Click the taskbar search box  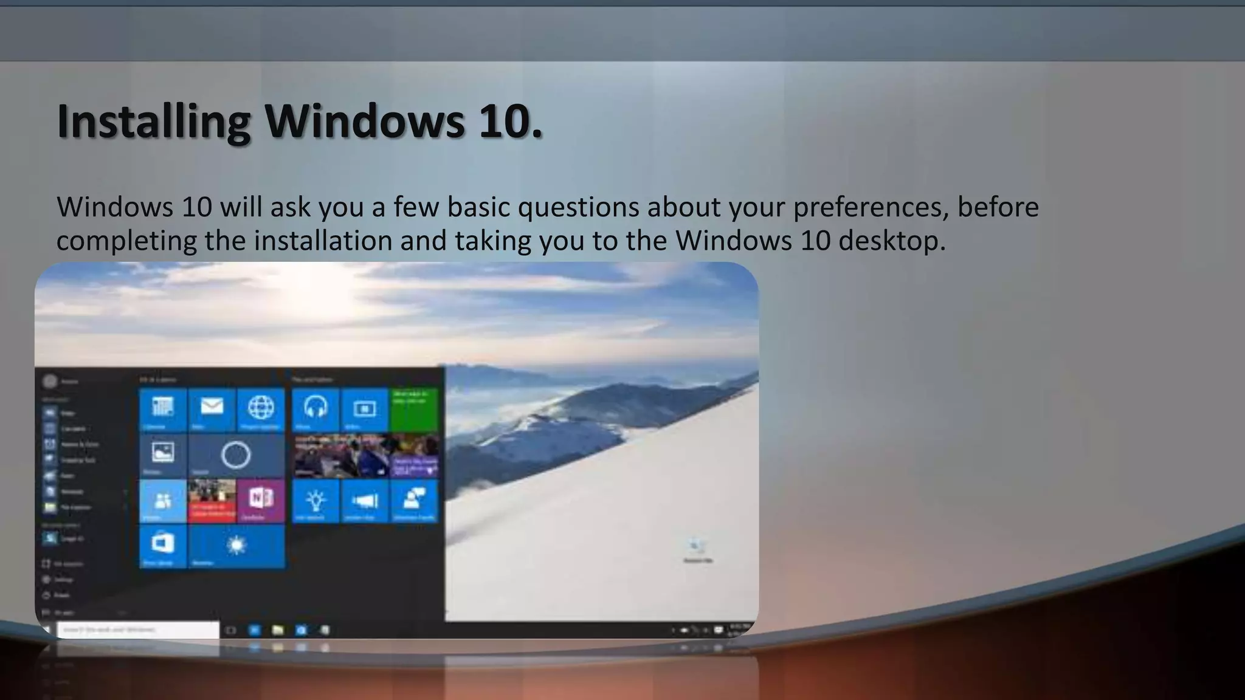(138, 630)
